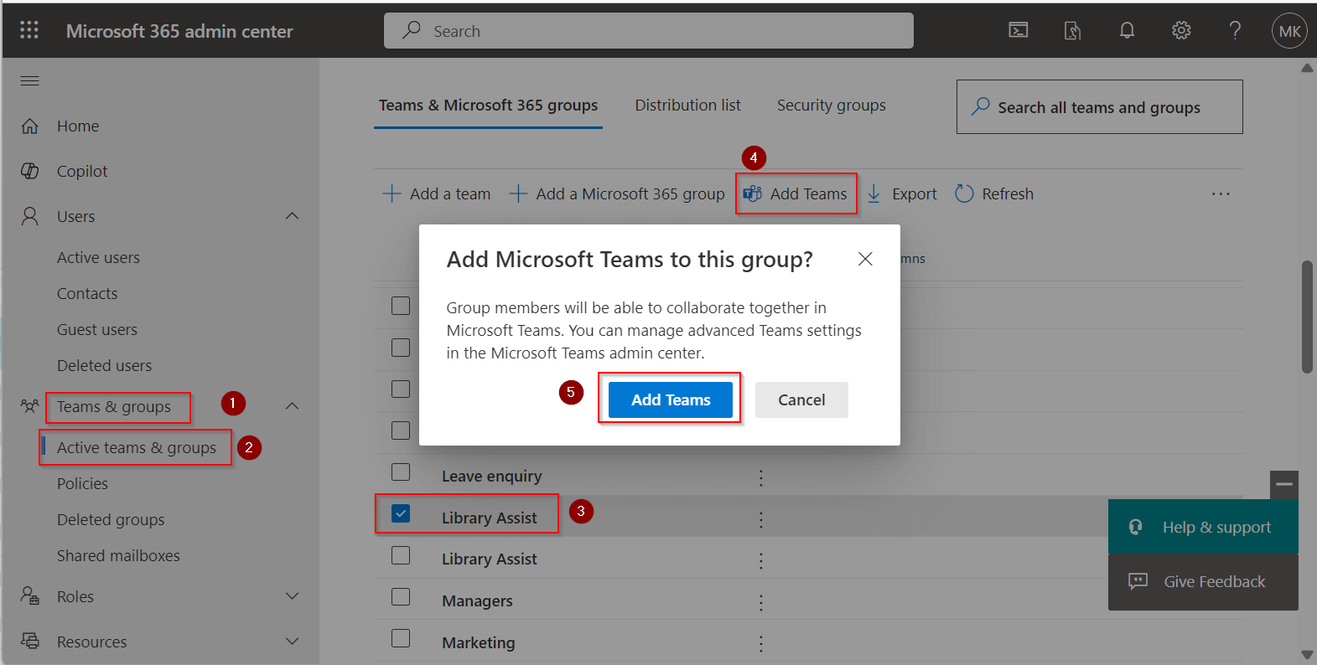Click Add a Microsoft 365 group
The image size is (1317, 665).
click(x=617, y=193)
